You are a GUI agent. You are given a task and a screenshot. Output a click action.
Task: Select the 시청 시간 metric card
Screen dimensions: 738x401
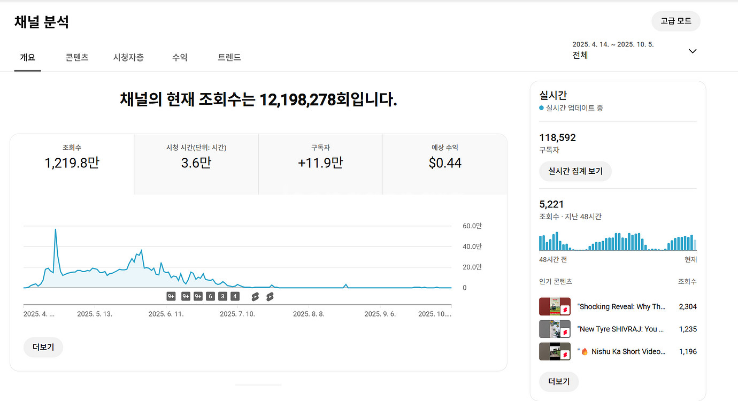click(196, 158)
